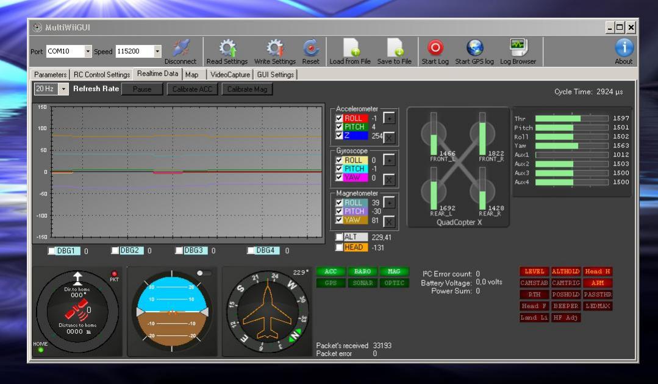658x384 pixels.
Task: Click the Disconnect plug icon
Action: [181, 47]
